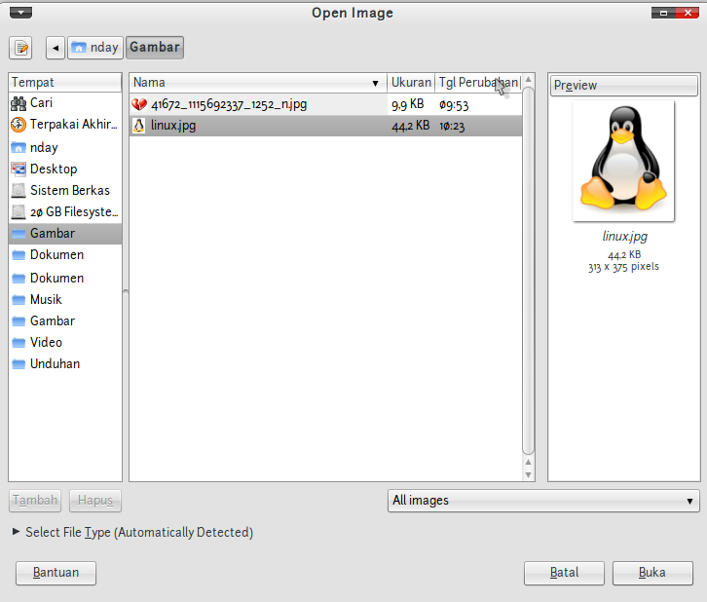Click the Tux penguin preview image

coord(623,162)
